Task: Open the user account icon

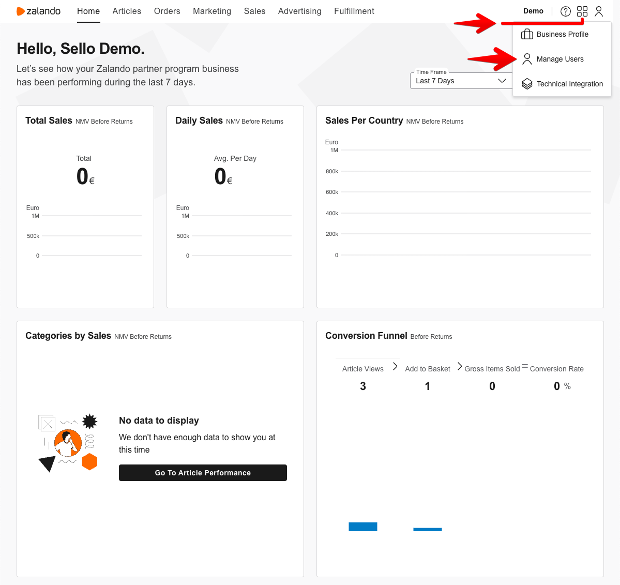Action: click(x=599, y=11)
